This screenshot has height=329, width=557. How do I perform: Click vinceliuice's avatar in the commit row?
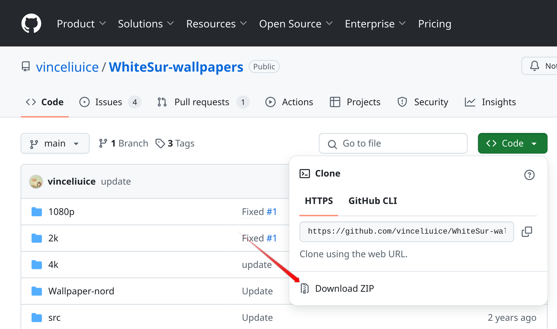pyautogui.click(x=36, y=182)
